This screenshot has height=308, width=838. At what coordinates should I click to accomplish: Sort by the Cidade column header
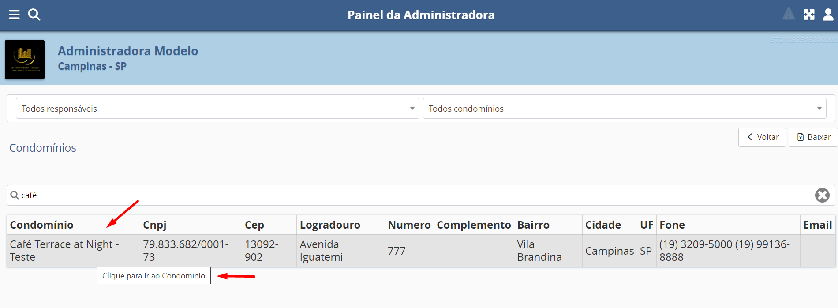[603, 225]
